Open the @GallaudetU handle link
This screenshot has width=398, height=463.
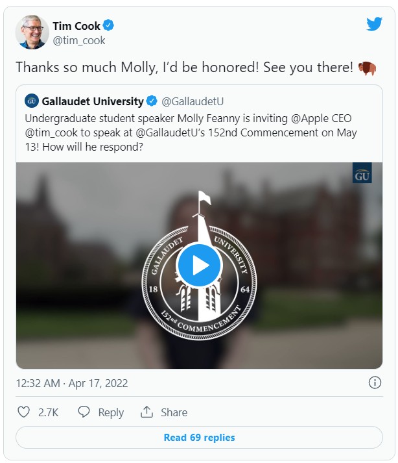pos(192,101)
